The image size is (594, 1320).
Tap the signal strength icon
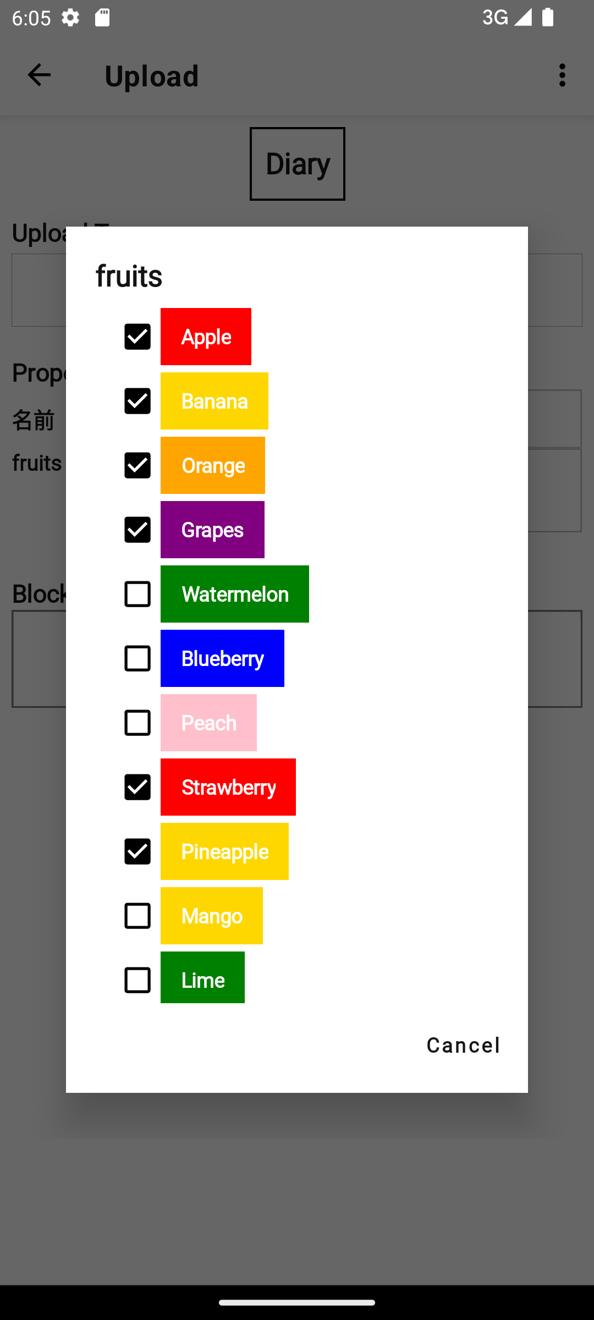click(x=522, y=18)
